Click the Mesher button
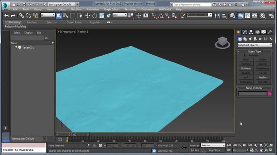The image size is (277, 155). coord(263,77)
